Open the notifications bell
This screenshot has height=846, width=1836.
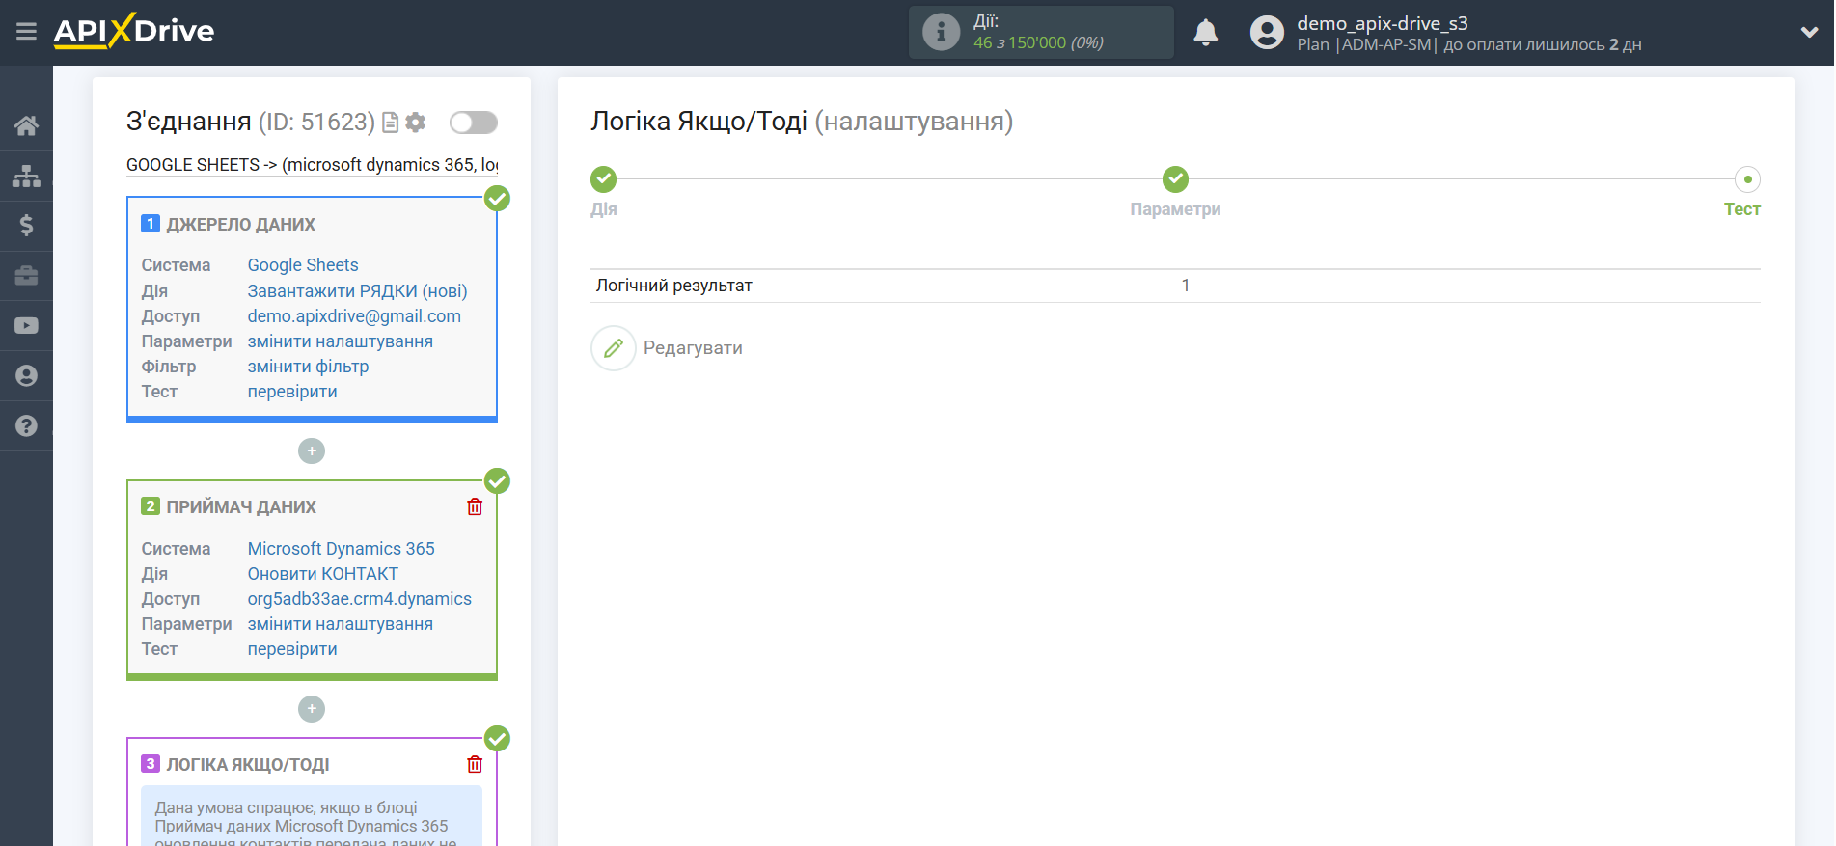pyautogui.click(x=1205, y=32)
